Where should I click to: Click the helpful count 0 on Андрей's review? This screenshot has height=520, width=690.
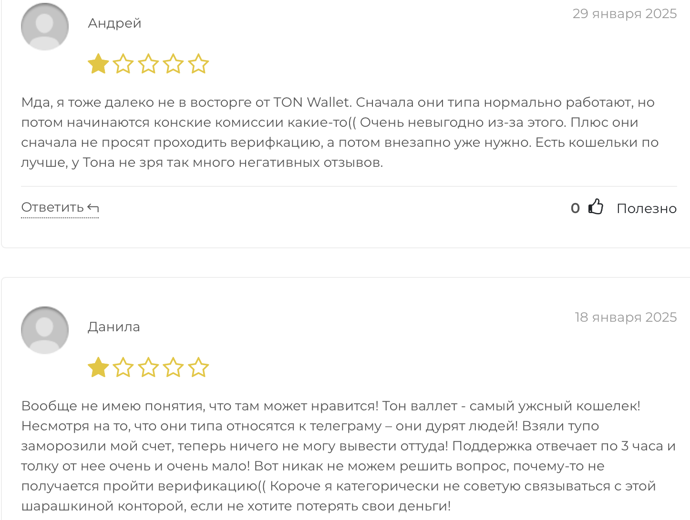click(576, 208)
